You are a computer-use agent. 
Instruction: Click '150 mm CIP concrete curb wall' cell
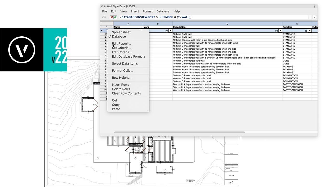[227, 61]
